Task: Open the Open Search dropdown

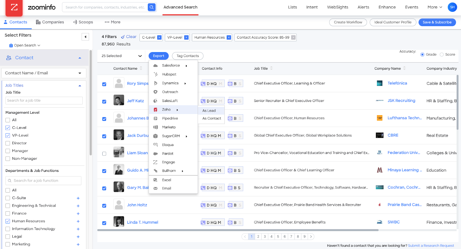Action: coord(25,45)
